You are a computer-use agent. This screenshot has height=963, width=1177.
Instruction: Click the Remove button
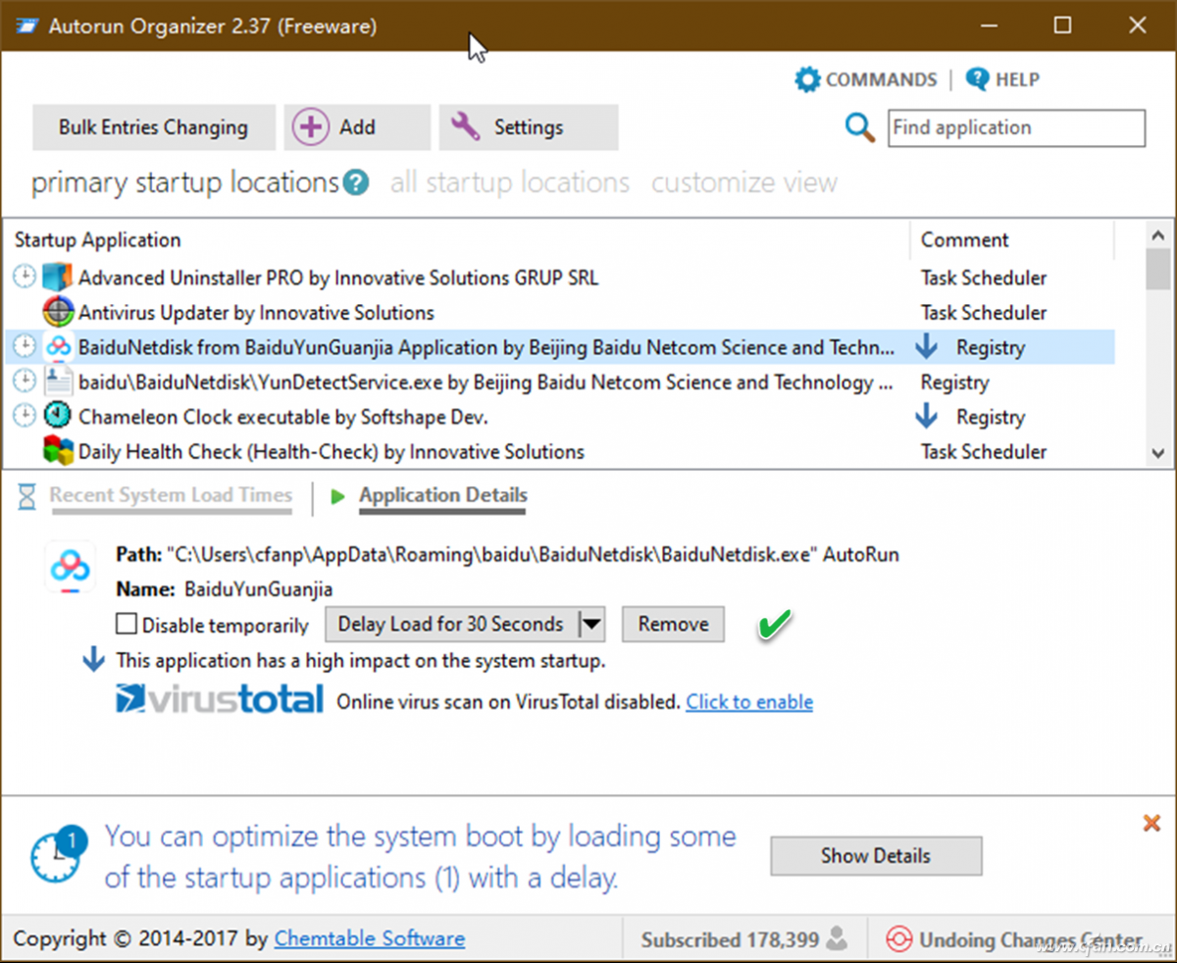(673, 624)
